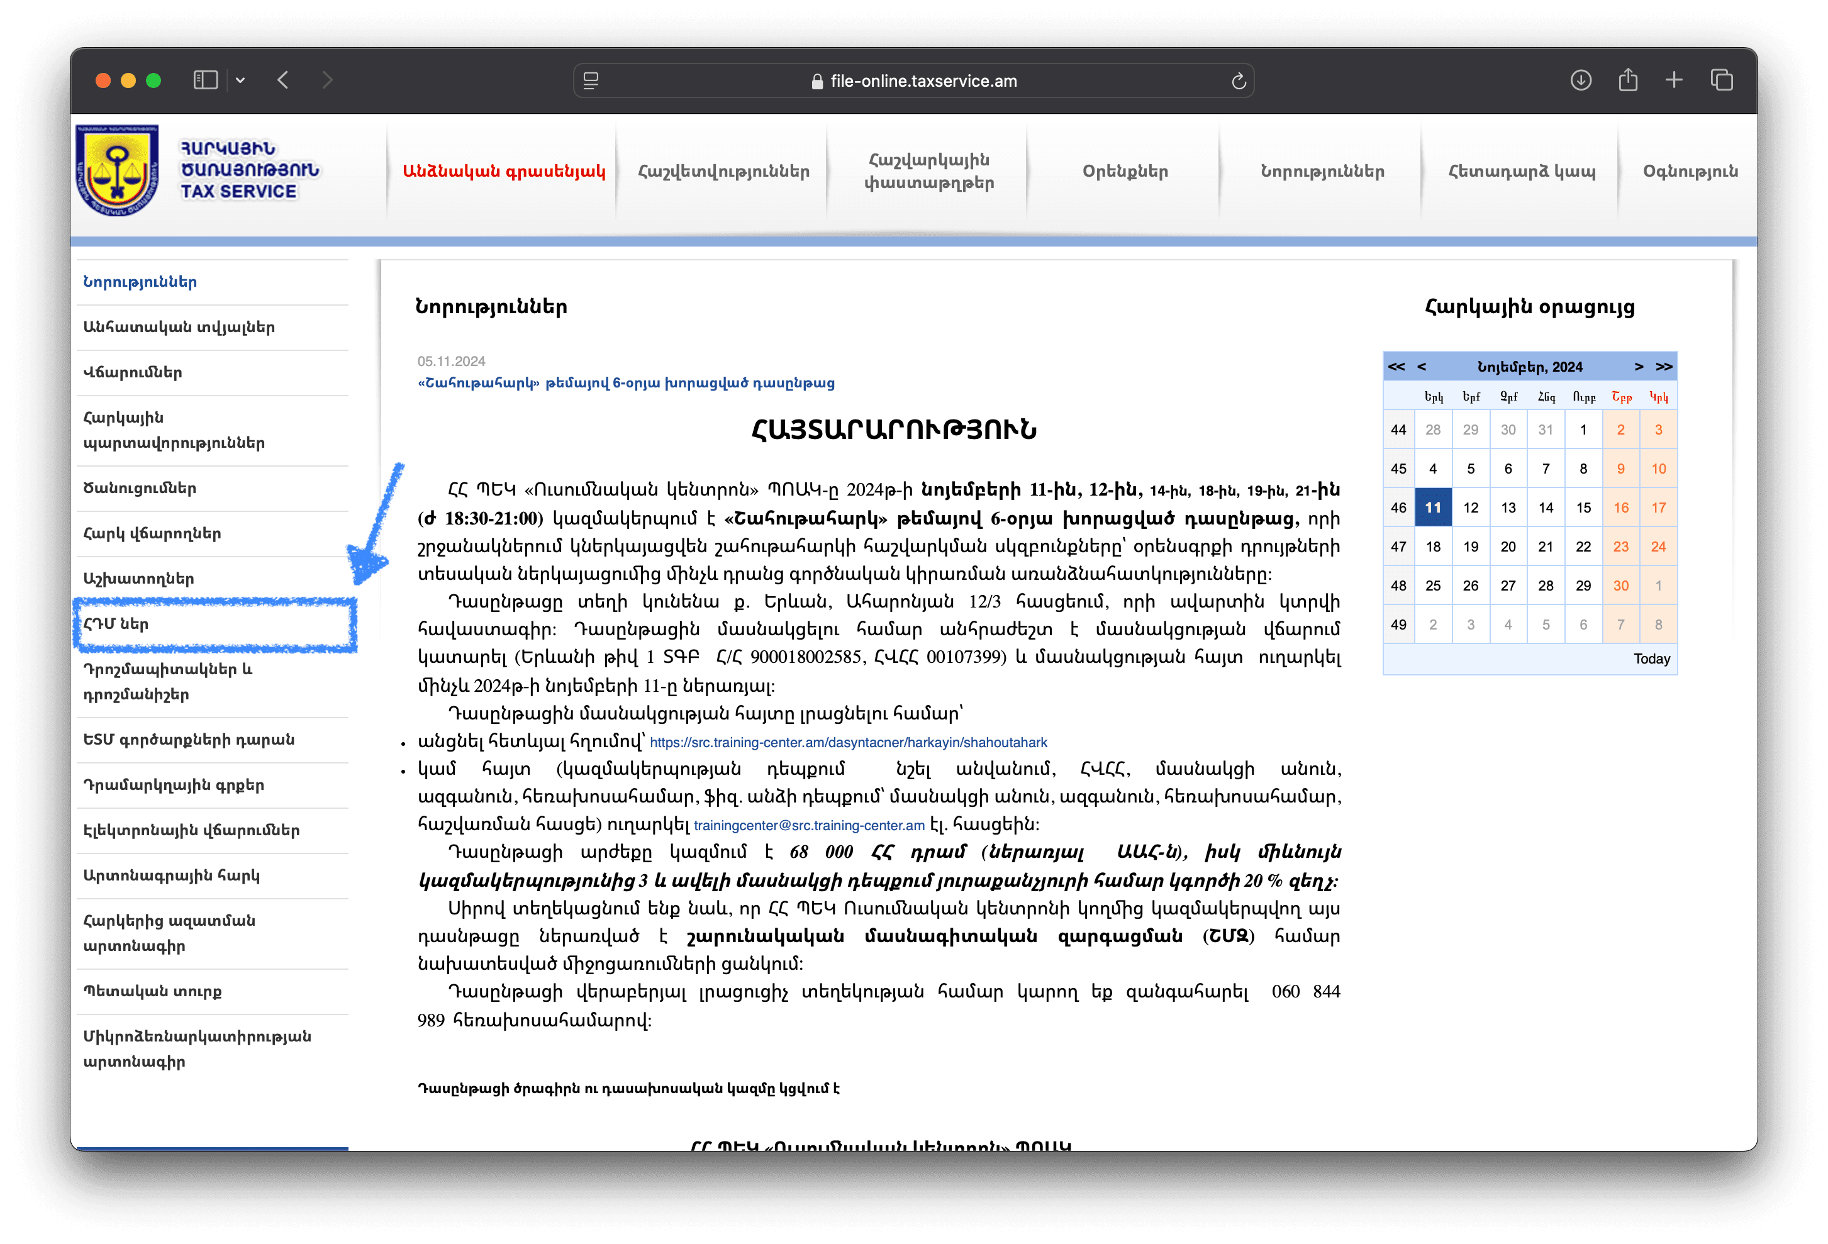
Task: Open the Օրենքներ menu tab
Action: (1125, 172)
